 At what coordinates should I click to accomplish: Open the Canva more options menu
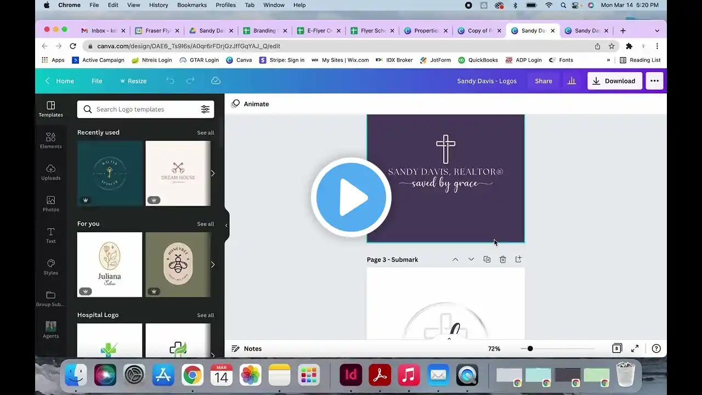pyautogui.click(x=654, y=81)
